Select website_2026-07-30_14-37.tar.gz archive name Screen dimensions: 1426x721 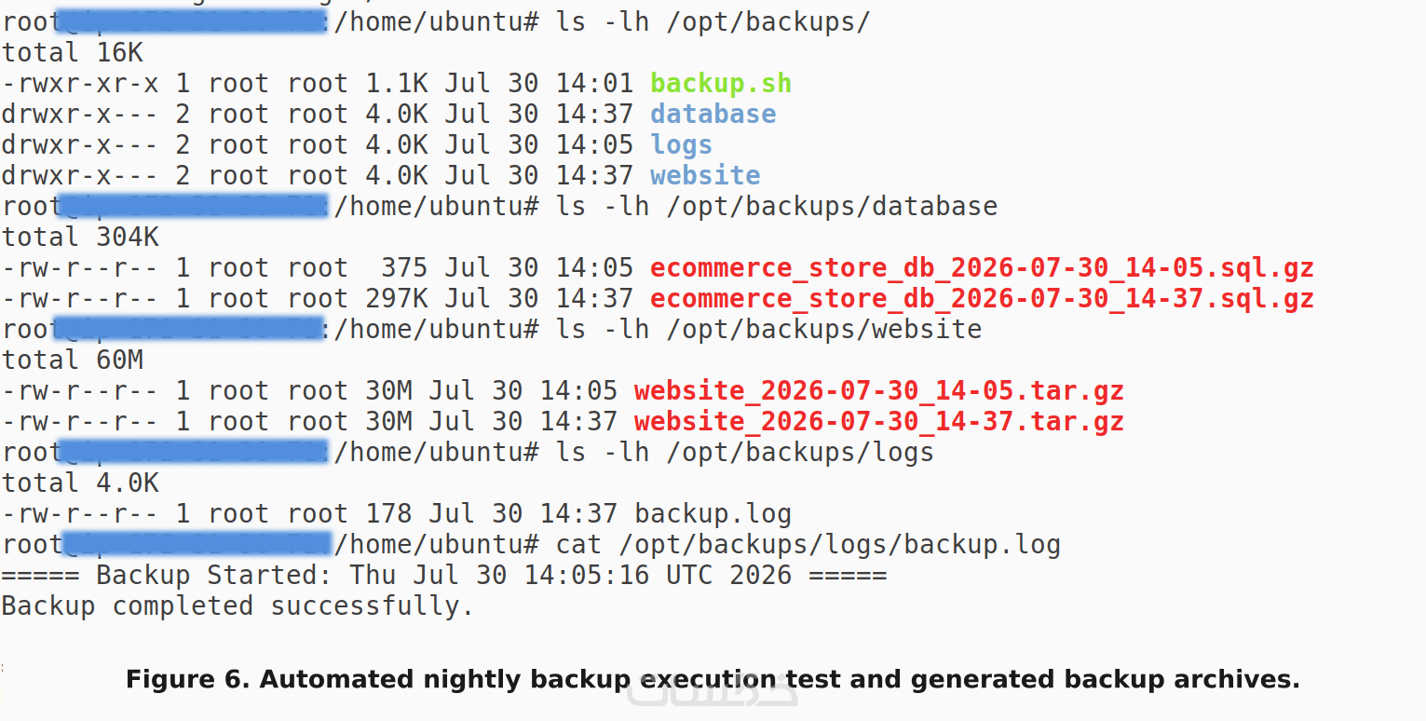(x=878, y=422)
